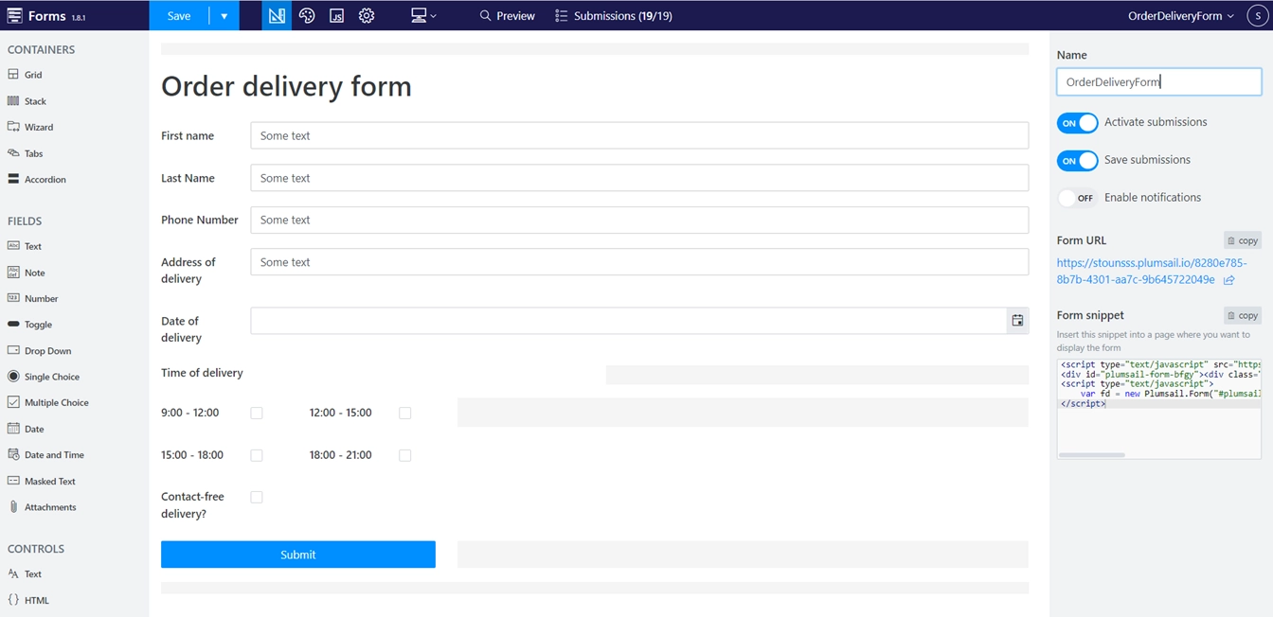Copy the Form URL
Screen dimensions: 1273x617
point(1243,241)
